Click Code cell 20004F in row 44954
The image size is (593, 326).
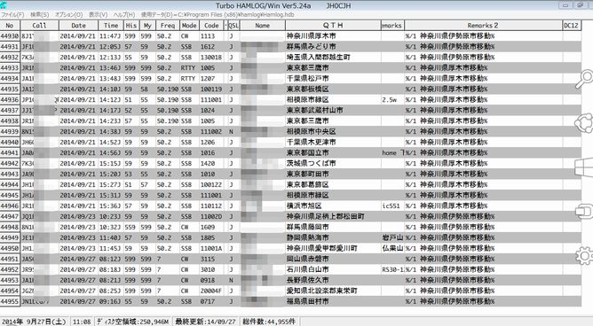(x=211, y=291)
